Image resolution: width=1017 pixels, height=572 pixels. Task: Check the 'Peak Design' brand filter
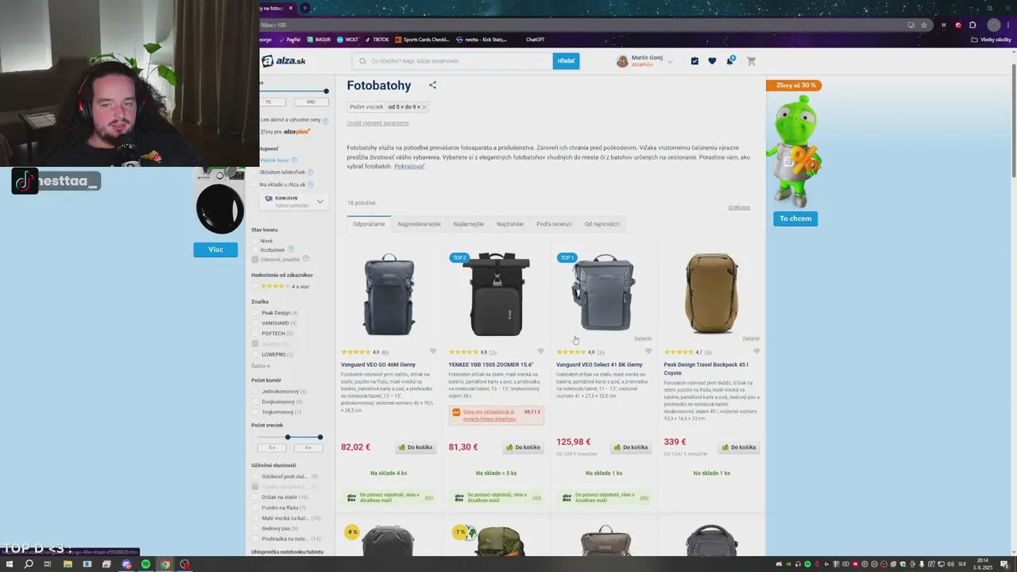tap(255, 313)
